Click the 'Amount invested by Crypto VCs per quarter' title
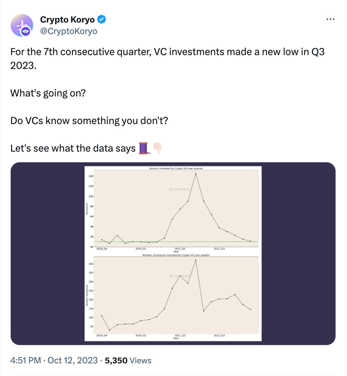 176,168
